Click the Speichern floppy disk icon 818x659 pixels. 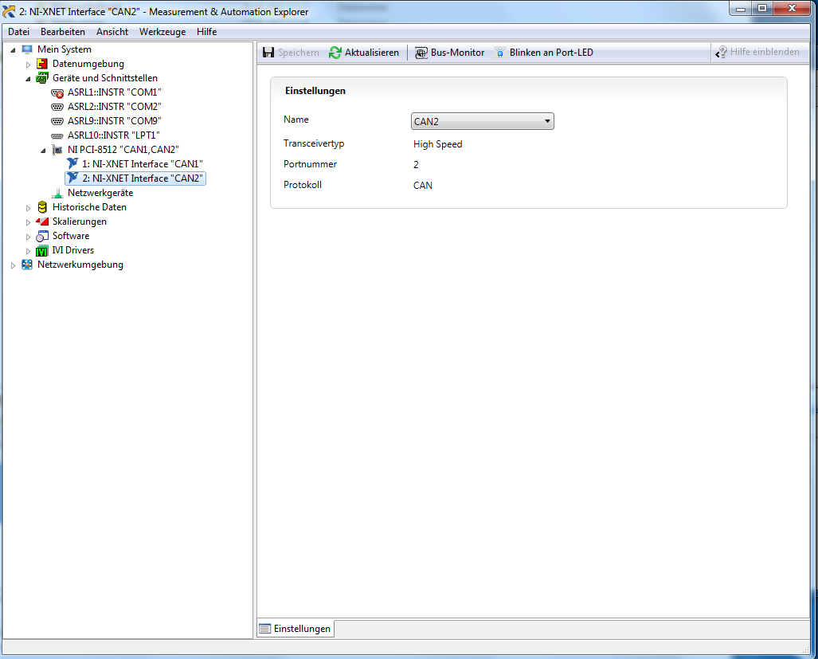tap(268, 52)
